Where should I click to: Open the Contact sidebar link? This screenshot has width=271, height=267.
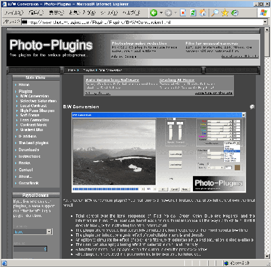[x=25, y=170]
